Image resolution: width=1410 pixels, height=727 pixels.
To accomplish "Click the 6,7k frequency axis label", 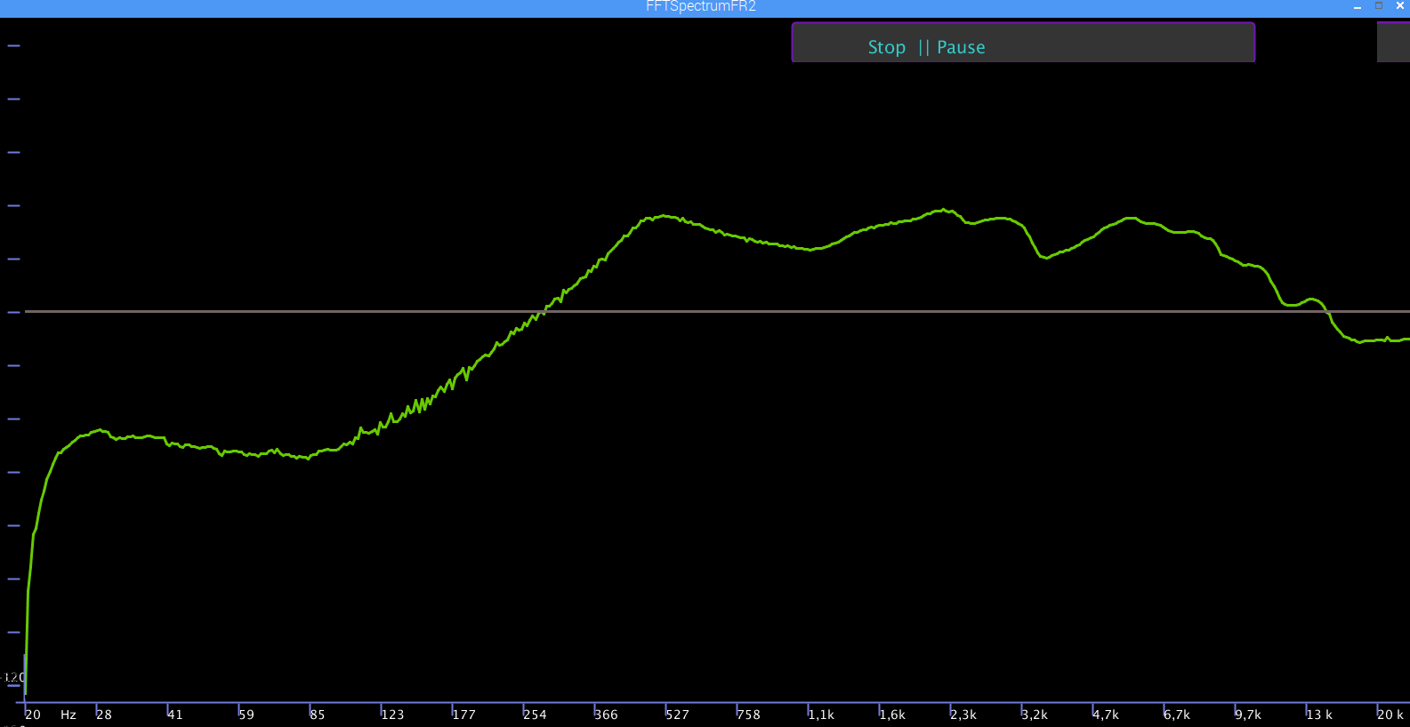I will tap(1177, 715).
